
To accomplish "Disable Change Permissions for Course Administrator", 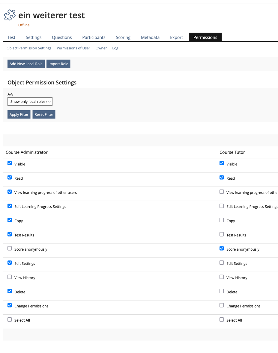I will click(x=9, y=305).
